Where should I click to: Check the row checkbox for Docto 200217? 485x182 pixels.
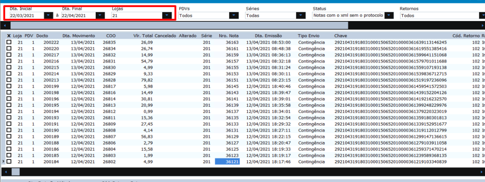9,55
